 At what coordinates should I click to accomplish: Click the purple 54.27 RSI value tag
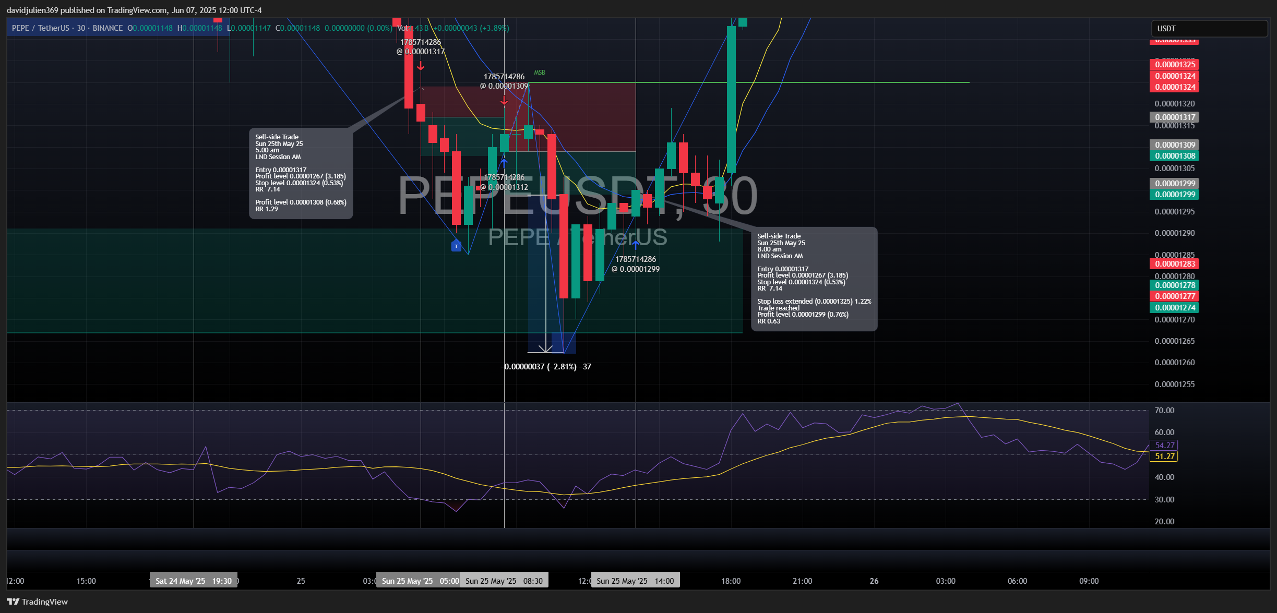click(1164, 446)
